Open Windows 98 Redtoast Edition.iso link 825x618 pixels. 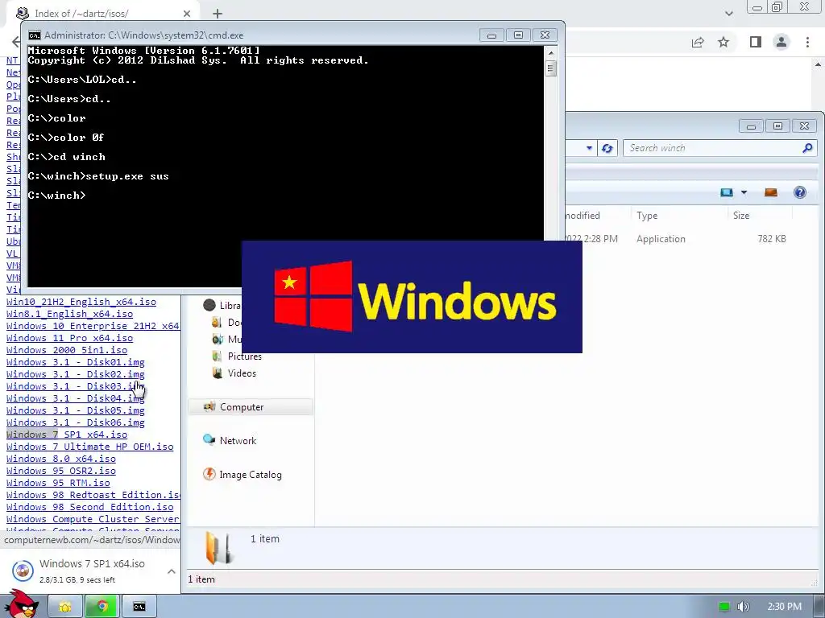pos(93,495)
